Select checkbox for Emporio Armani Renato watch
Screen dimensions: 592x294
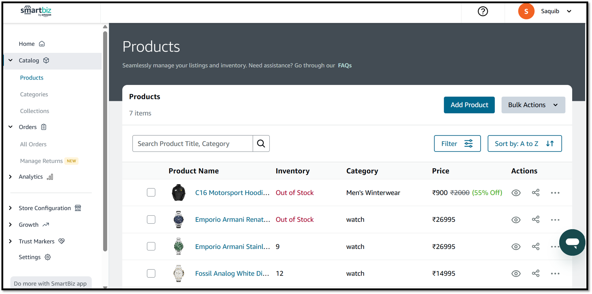151,219
